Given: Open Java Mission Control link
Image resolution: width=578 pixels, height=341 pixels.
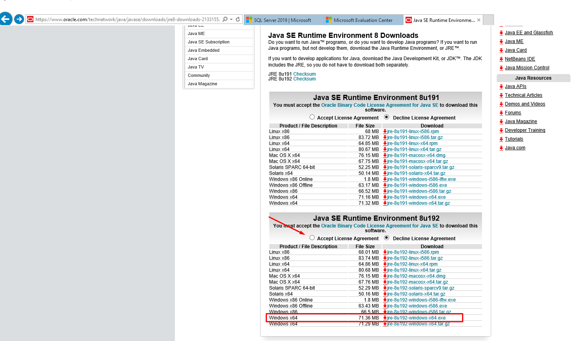Looking at the screenshot, I should tap(527, 68).
